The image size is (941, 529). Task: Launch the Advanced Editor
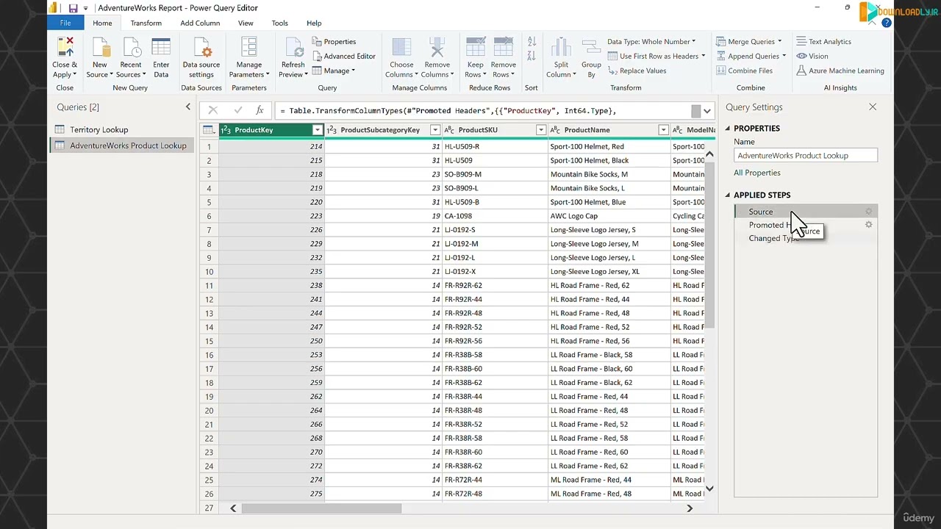344,56
